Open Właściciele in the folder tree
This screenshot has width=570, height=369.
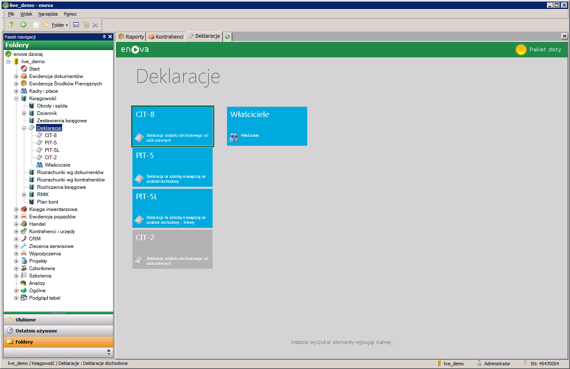(58, 165)
